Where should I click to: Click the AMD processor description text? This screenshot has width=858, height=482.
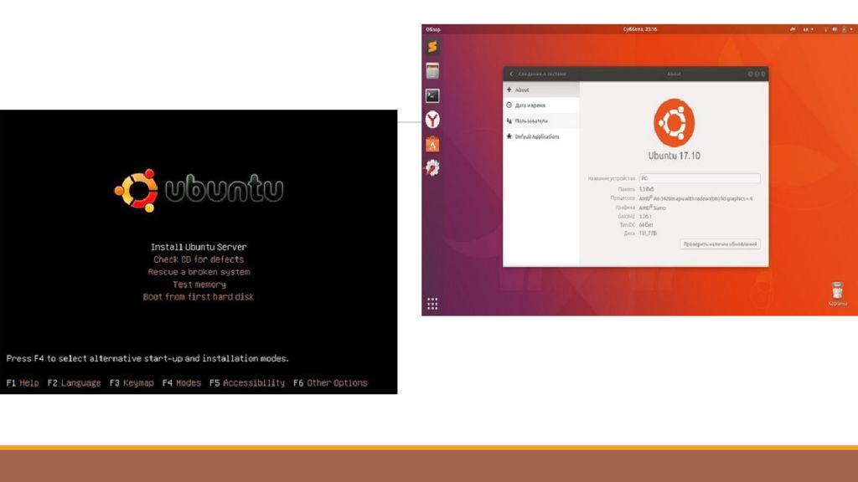[x=695, y=198]
